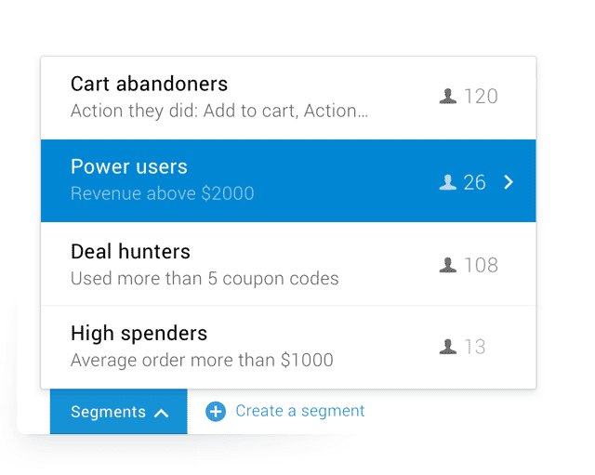Viewport: 595px width, 475px height.
Task: Click the person icon next to 13
Action: pos(448,347)
